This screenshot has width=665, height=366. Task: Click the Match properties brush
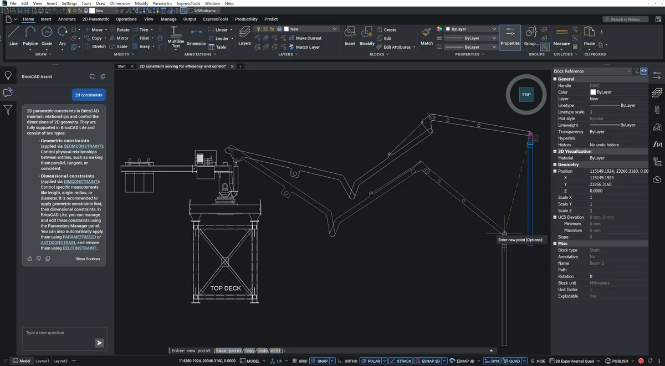pos(427,36)
